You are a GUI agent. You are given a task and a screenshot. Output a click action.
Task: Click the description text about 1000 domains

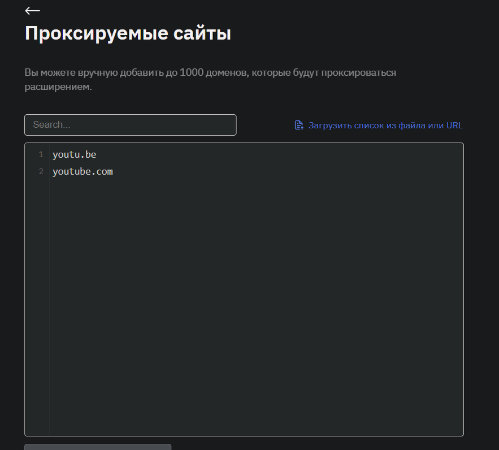coord(210,79)
